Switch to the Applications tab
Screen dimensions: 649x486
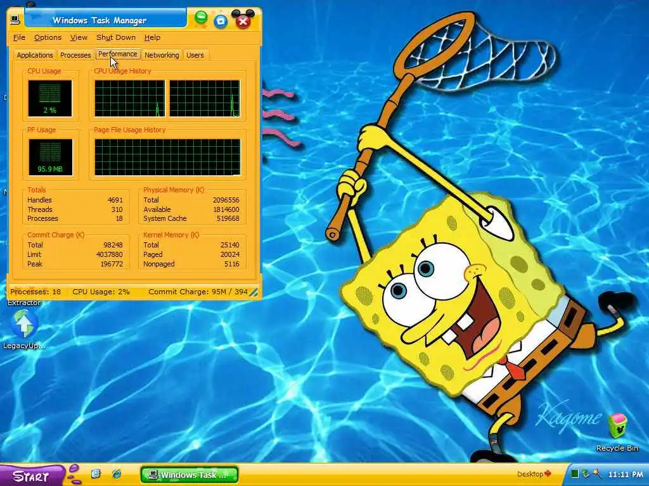[x=35, y=55]
